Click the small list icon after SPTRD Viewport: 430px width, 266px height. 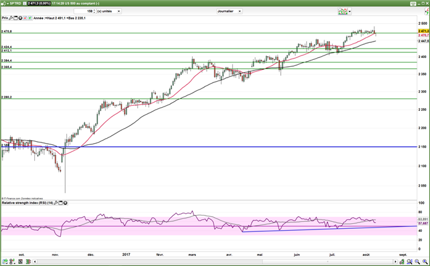pyautogui.click(x=25, y=3)
